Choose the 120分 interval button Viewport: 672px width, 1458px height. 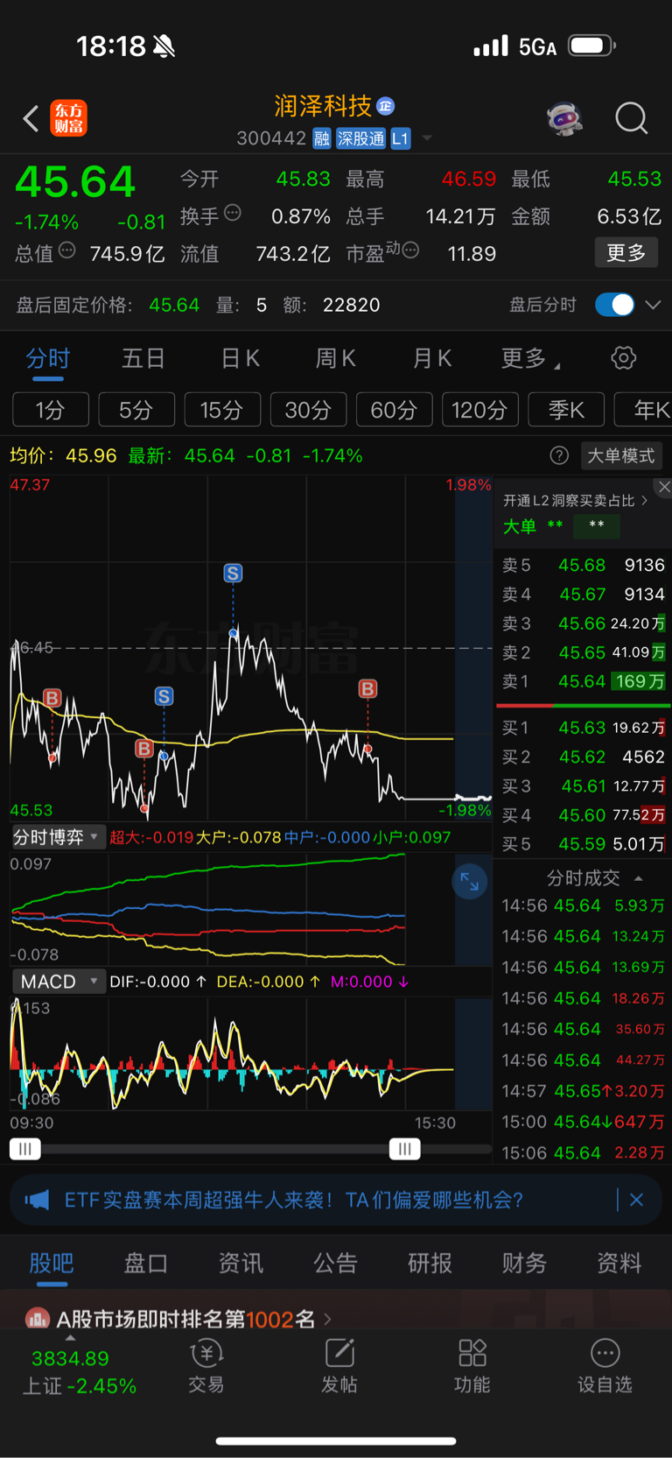(x=480, y=410)
